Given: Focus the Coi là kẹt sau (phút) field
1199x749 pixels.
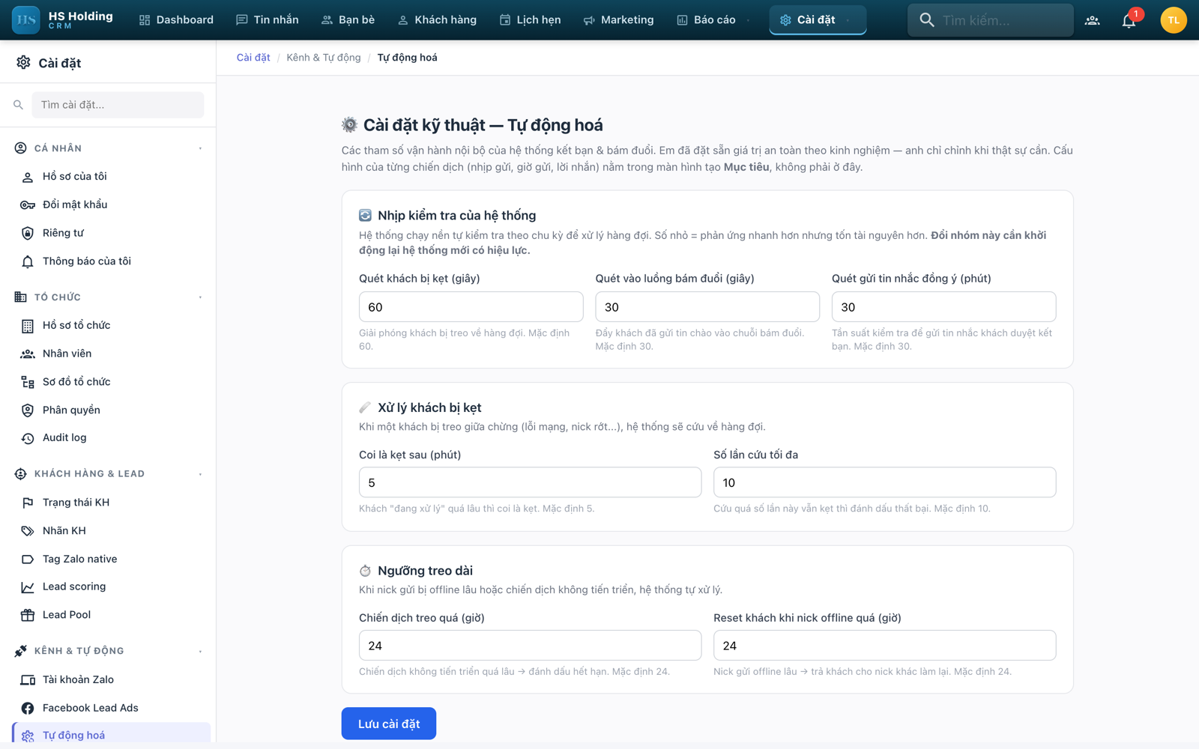Looking at the screenshot, I should pos(531,482).
